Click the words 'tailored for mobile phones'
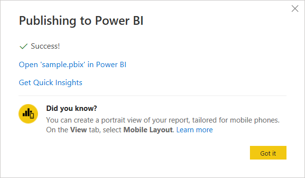Image resolution: width=305 pixels, height=178 pixels. pos(236,120)
